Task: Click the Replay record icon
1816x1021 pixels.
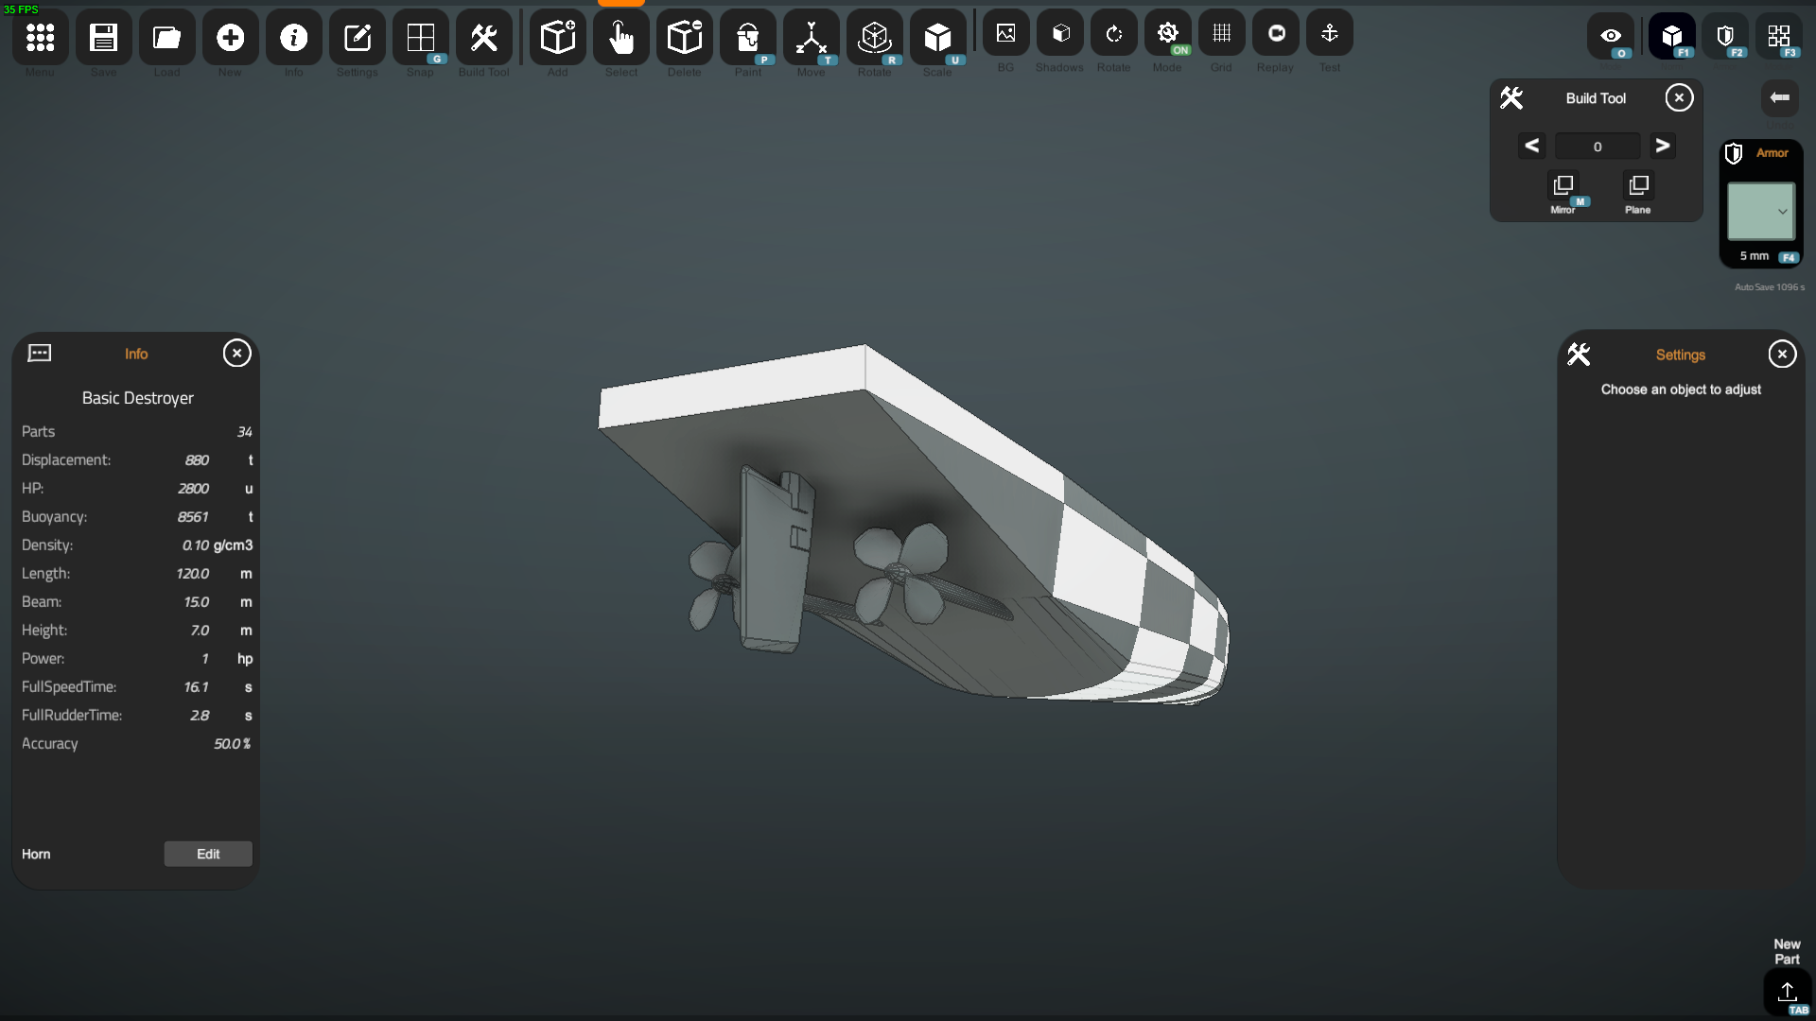Action: 1275,34
